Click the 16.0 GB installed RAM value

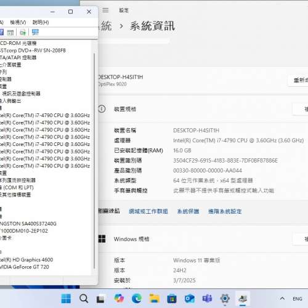182,150
